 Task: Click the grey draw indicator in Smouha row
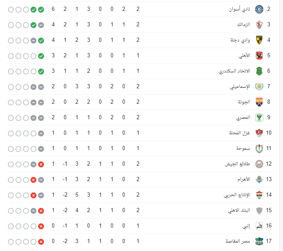click(x=41, y=149)
